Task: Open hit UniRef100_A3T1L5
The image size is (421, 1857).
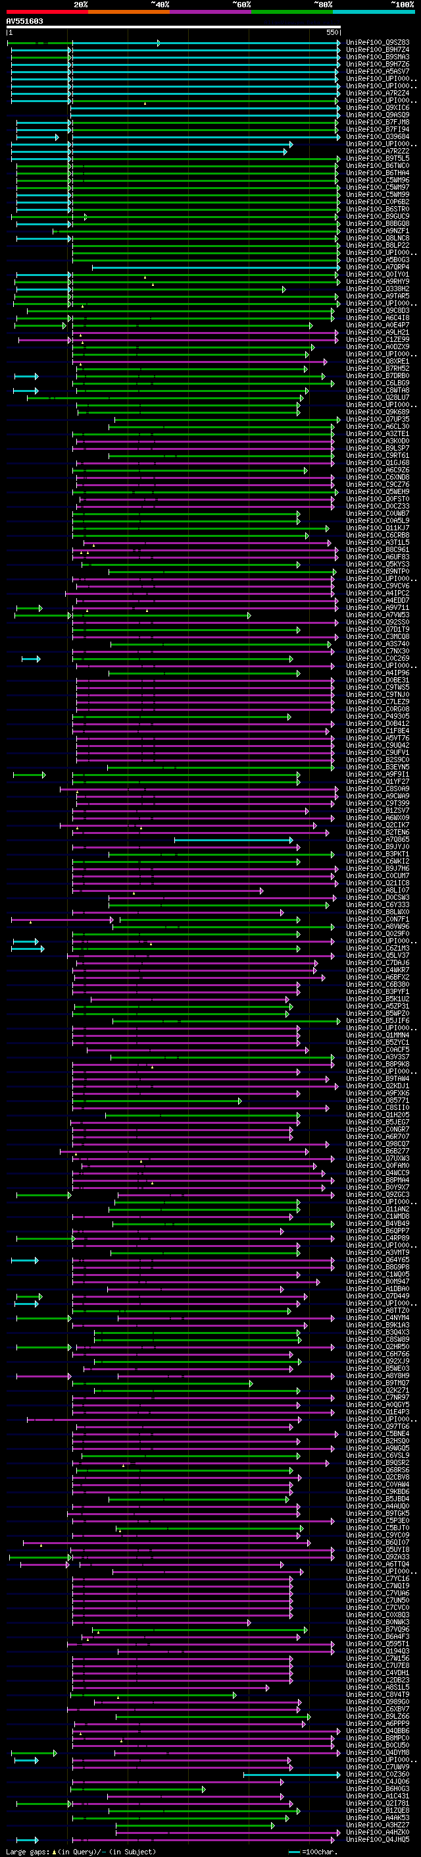Action: pos(378,542)
